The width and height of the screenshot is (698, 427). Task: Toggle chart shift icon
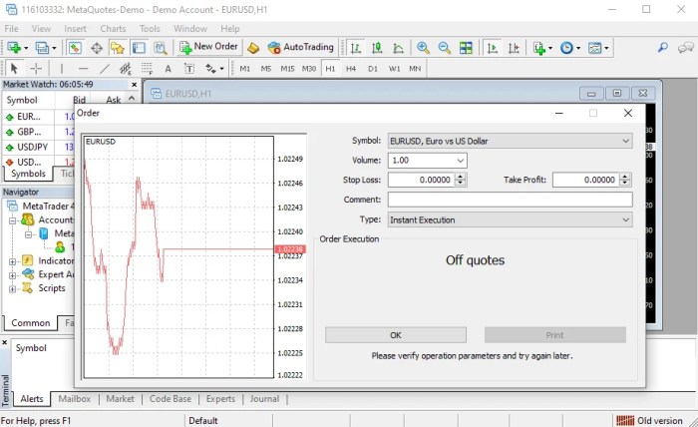click(x=514, y=48)
